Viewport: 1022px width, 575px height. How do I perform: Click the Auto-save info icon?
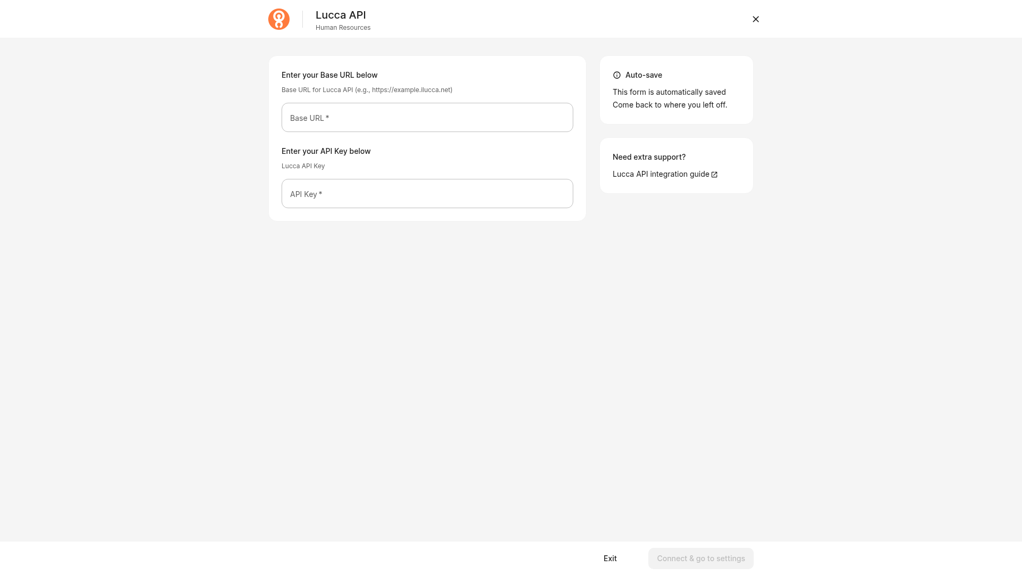[617, 75]
